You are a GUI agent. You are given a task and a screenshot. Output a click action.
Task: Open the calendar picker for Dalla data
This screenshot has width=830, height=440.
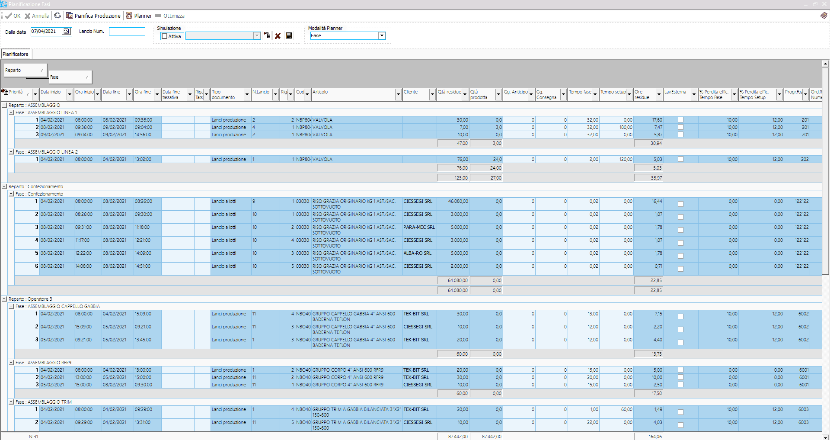67,31
